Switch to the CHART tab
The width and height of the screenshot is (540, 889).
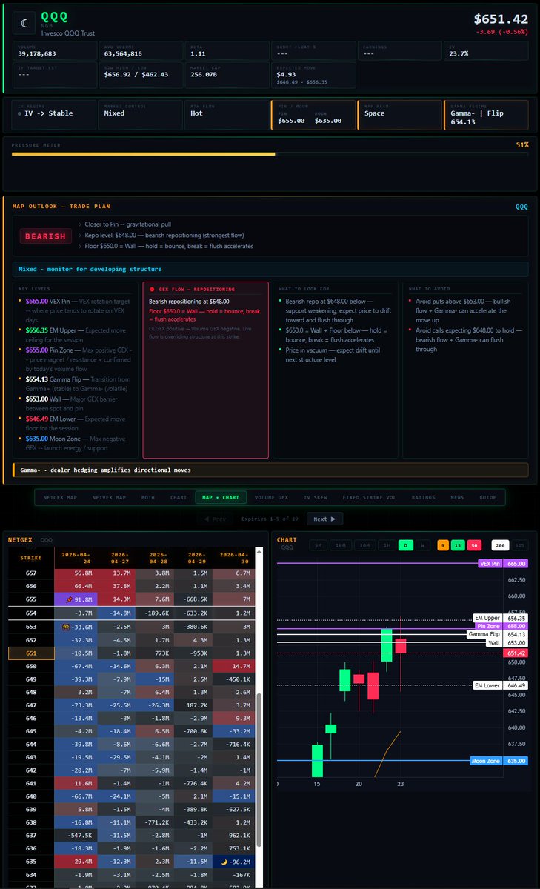179,497
